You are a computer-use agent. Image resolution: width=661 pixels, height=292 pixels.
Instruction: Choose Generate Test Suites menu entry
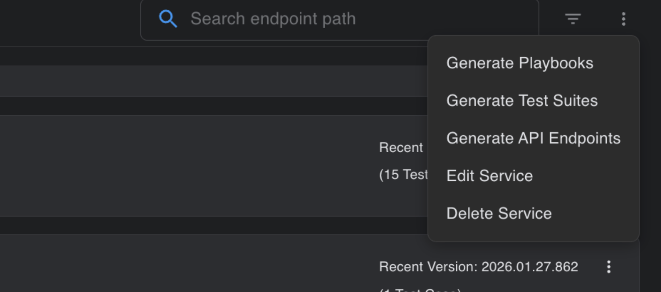[x=522, y=101]
